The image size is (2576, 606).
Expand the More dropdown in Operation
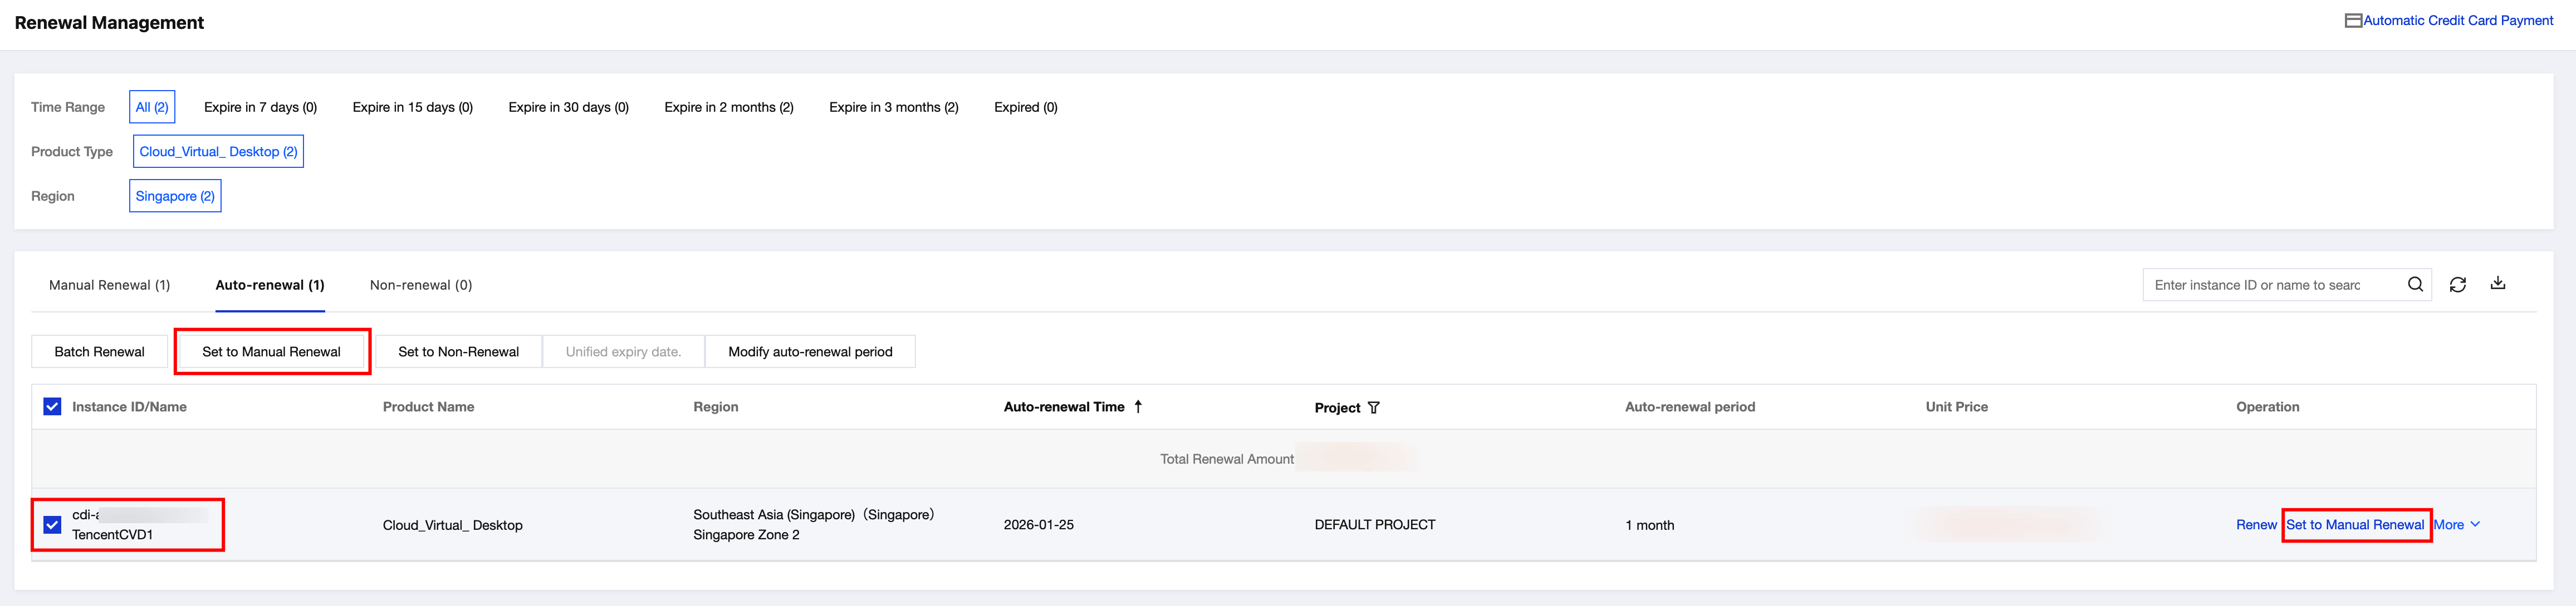click(x=2456, y=524)
